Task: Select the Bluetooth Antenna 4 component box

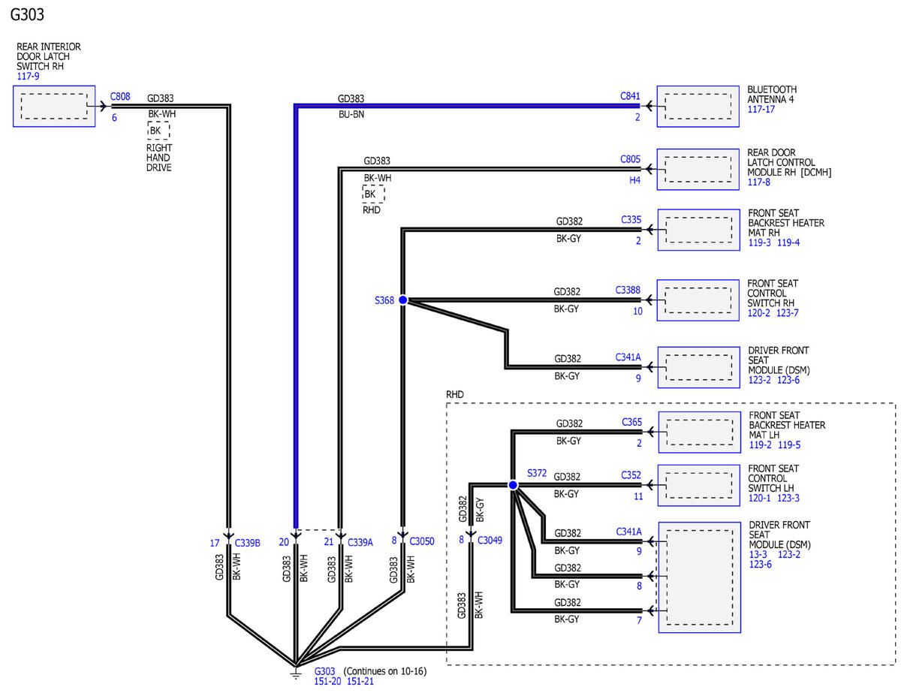Action: (x=698, y=107)
